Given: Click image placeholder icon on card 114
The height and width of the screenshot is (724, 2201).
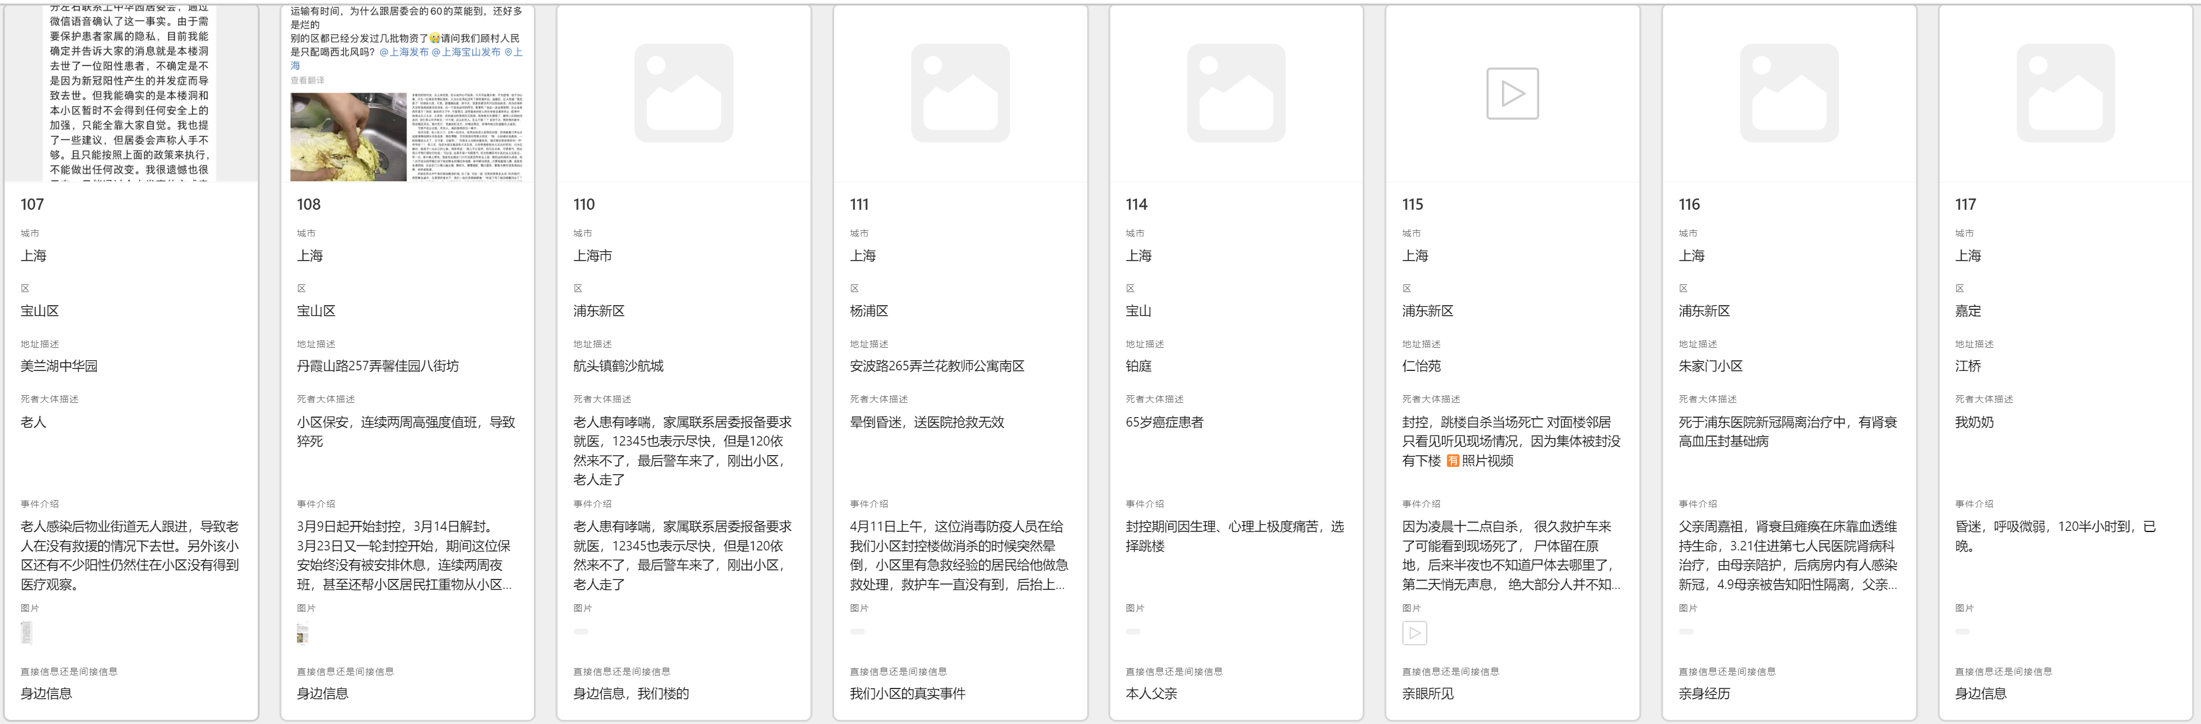Looking at the screenshot, I should (x=1236, y=93).
